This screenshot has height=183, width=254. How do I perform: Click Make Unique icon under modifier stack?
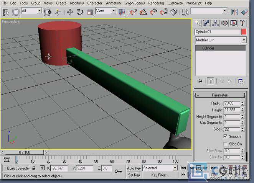[x=222, y=81]
